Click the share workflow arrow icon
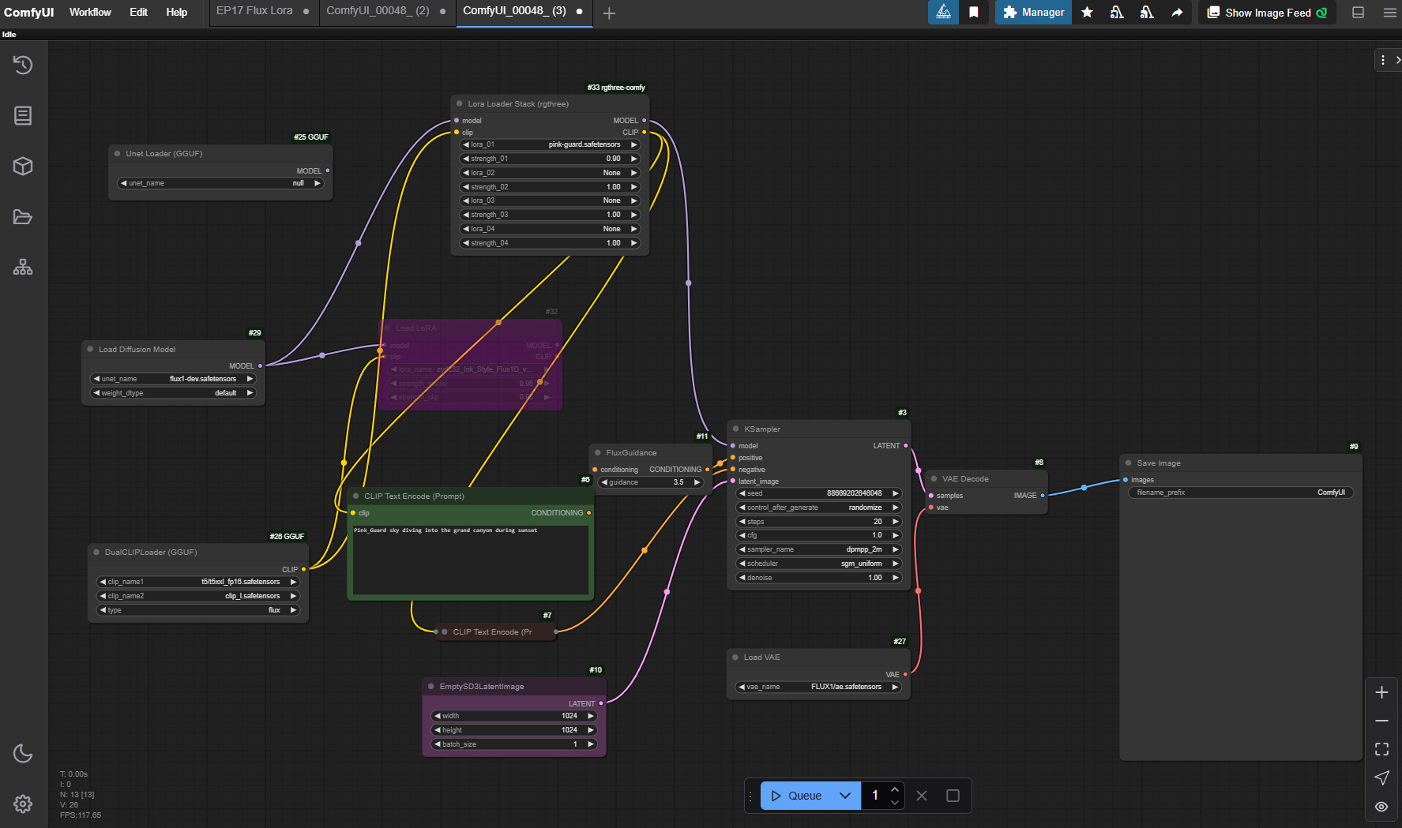Screen dimensions: 1402x828 [x=1176, y=13]
